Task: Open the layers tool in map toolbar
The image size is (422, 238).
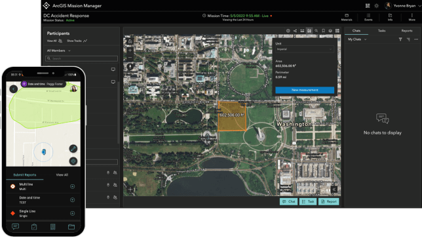Action: click(x=330, y=31)
